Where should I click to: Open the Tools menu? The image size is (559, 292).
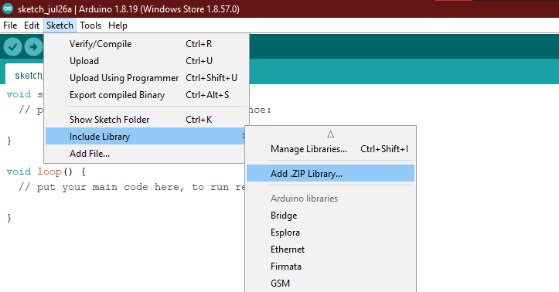point(90,25)
